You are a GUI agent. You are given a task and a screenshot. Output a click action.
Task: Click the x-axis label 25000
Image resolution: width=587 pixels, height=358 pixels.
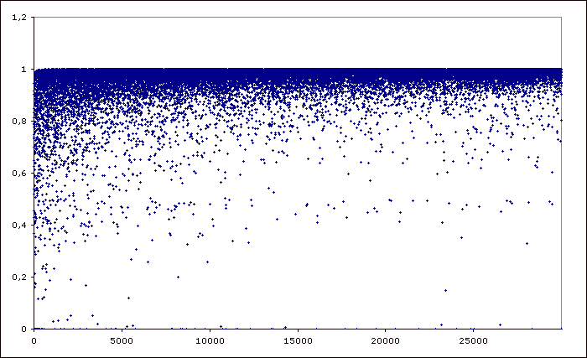pos(474,340)
